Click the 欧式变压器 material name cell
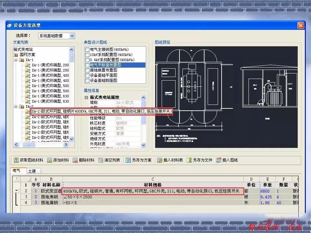The width and height of the screenshot is (311, 233). pyautogui.click(x=52, y=191)
